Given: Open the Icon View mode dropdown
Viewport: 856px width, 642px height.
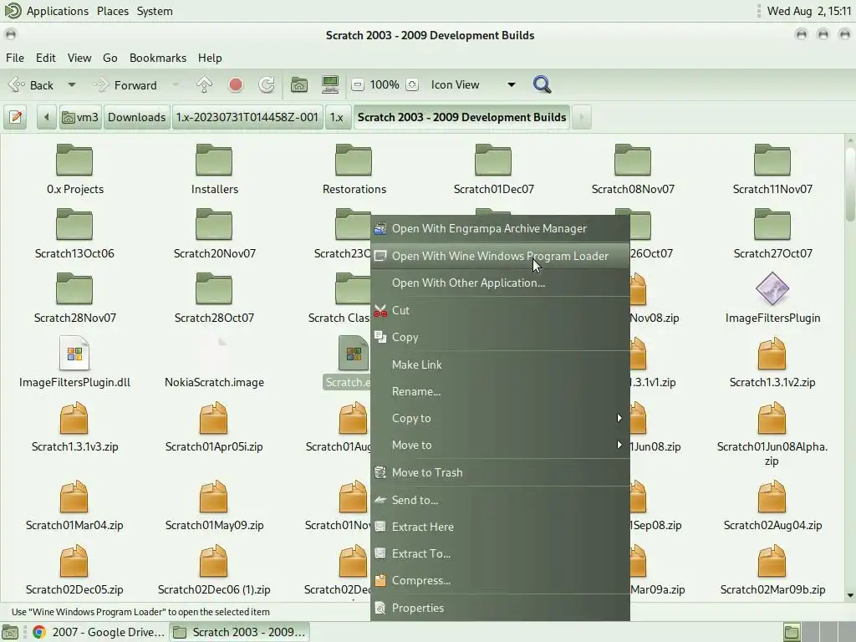Looking at the screenshot, I should coord(473,84).
